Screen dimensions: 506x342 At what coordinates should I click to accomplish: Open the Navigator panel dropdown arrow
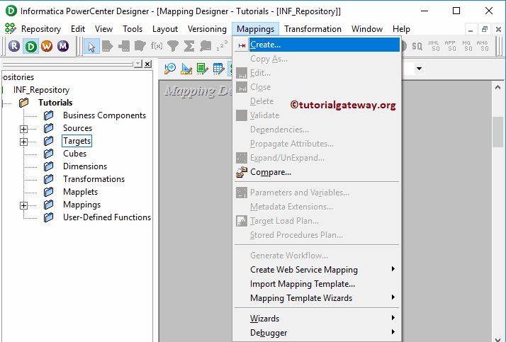coord(137,64)
